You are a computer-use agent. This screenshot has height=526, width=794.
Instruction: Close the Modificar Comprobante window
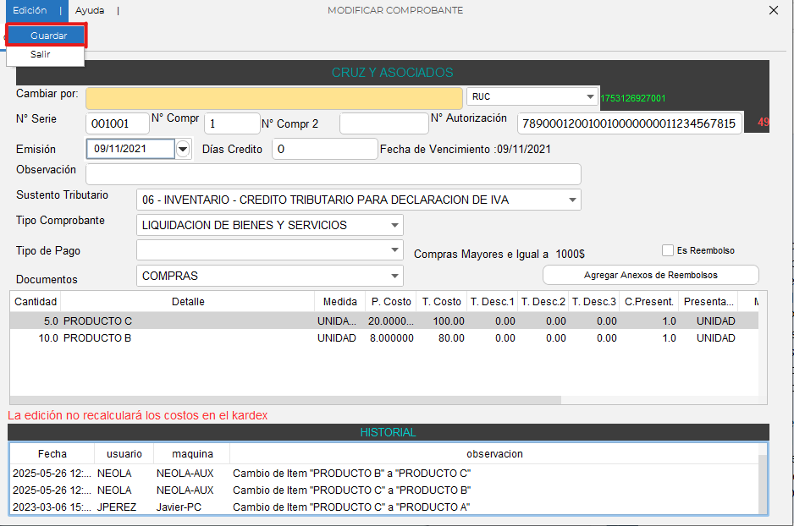pos(773,10)
